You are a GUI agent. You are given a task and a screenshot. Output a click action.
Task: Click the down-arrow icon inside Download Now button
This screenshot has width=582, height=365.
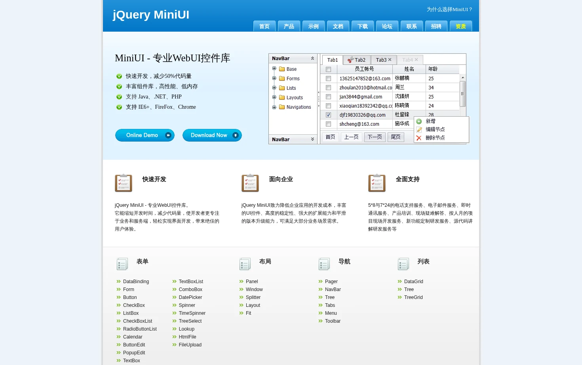coord(236,135)
